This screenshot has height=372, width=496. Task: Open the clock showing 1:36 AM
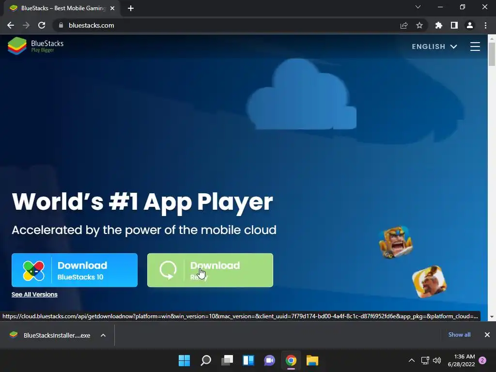coord(461,360)
